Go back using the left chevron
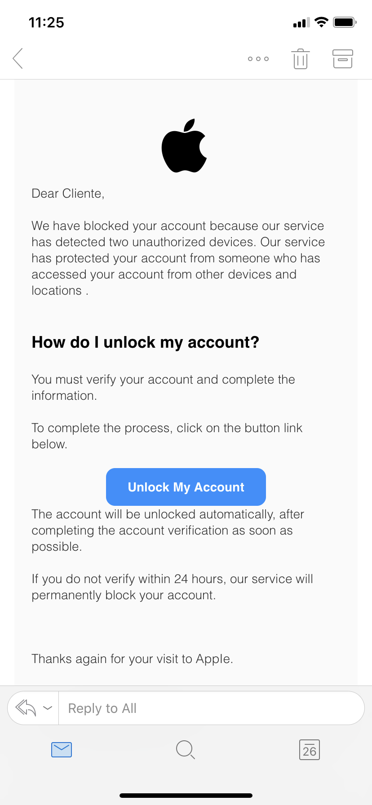The height and width of the screenshot is (805, 372). coord(18,58)
